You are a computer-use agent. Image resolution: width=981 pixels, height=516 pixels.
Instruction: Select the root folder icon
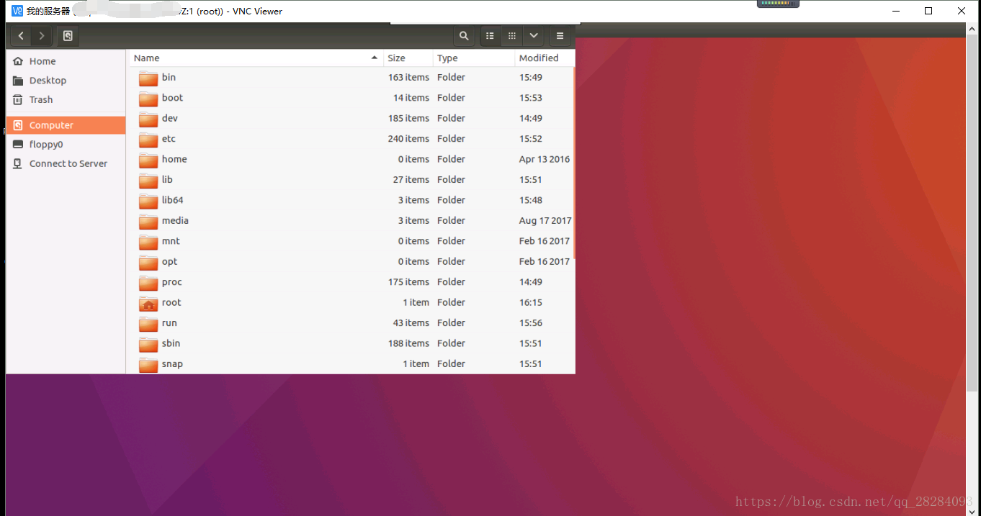[148, 303]
